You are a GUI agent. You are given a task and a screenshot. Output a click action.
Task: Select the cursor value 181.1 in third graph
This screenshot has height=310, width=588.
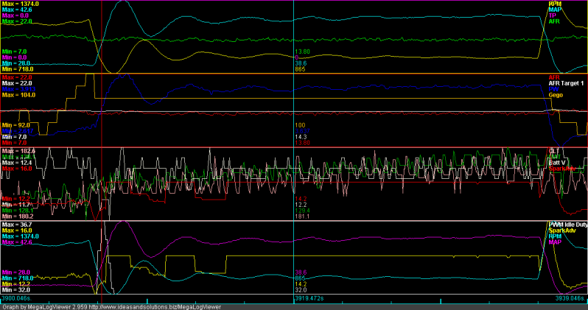(301, 216)
